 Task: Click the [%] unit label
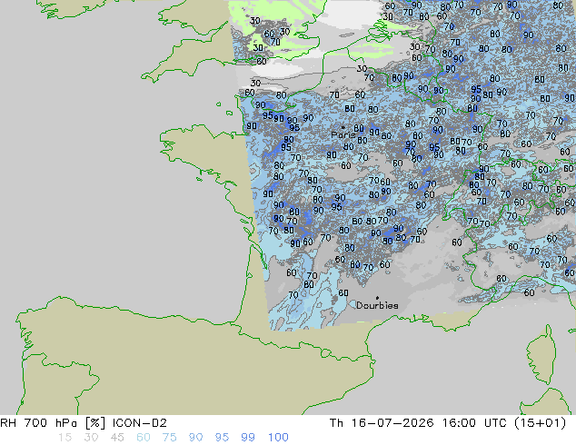tap(94, 423)
